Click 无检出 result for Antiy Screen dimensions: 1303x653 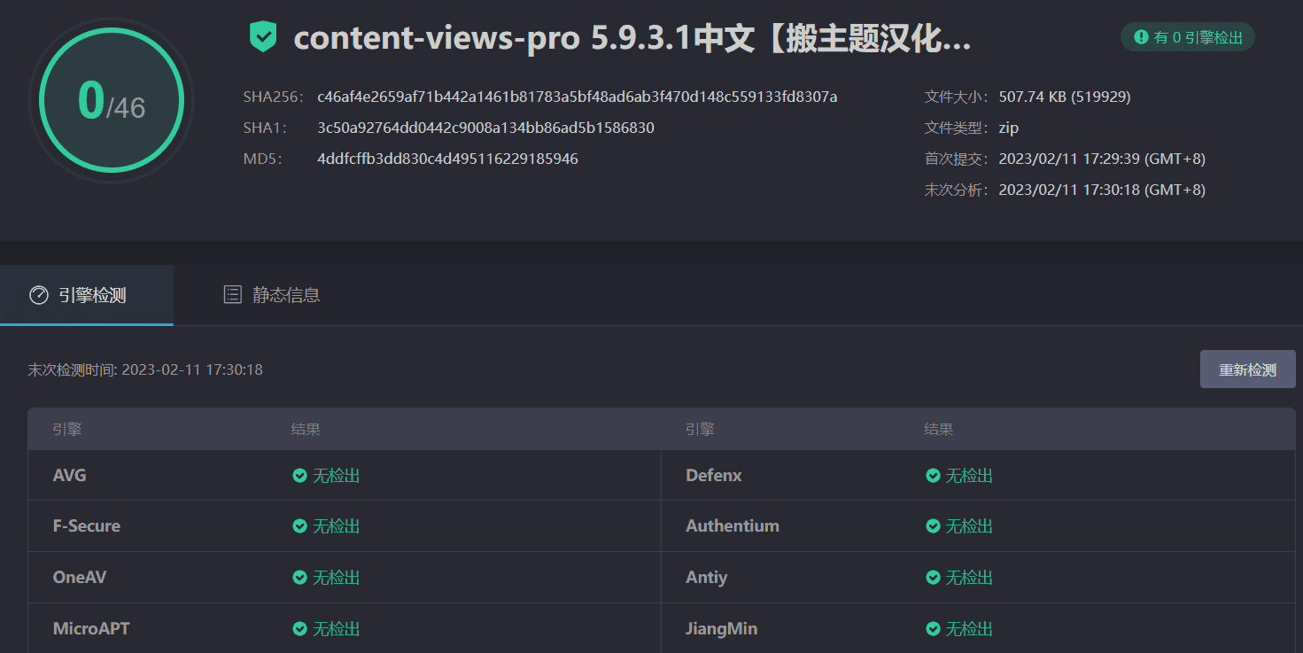[x=969, y=578]
